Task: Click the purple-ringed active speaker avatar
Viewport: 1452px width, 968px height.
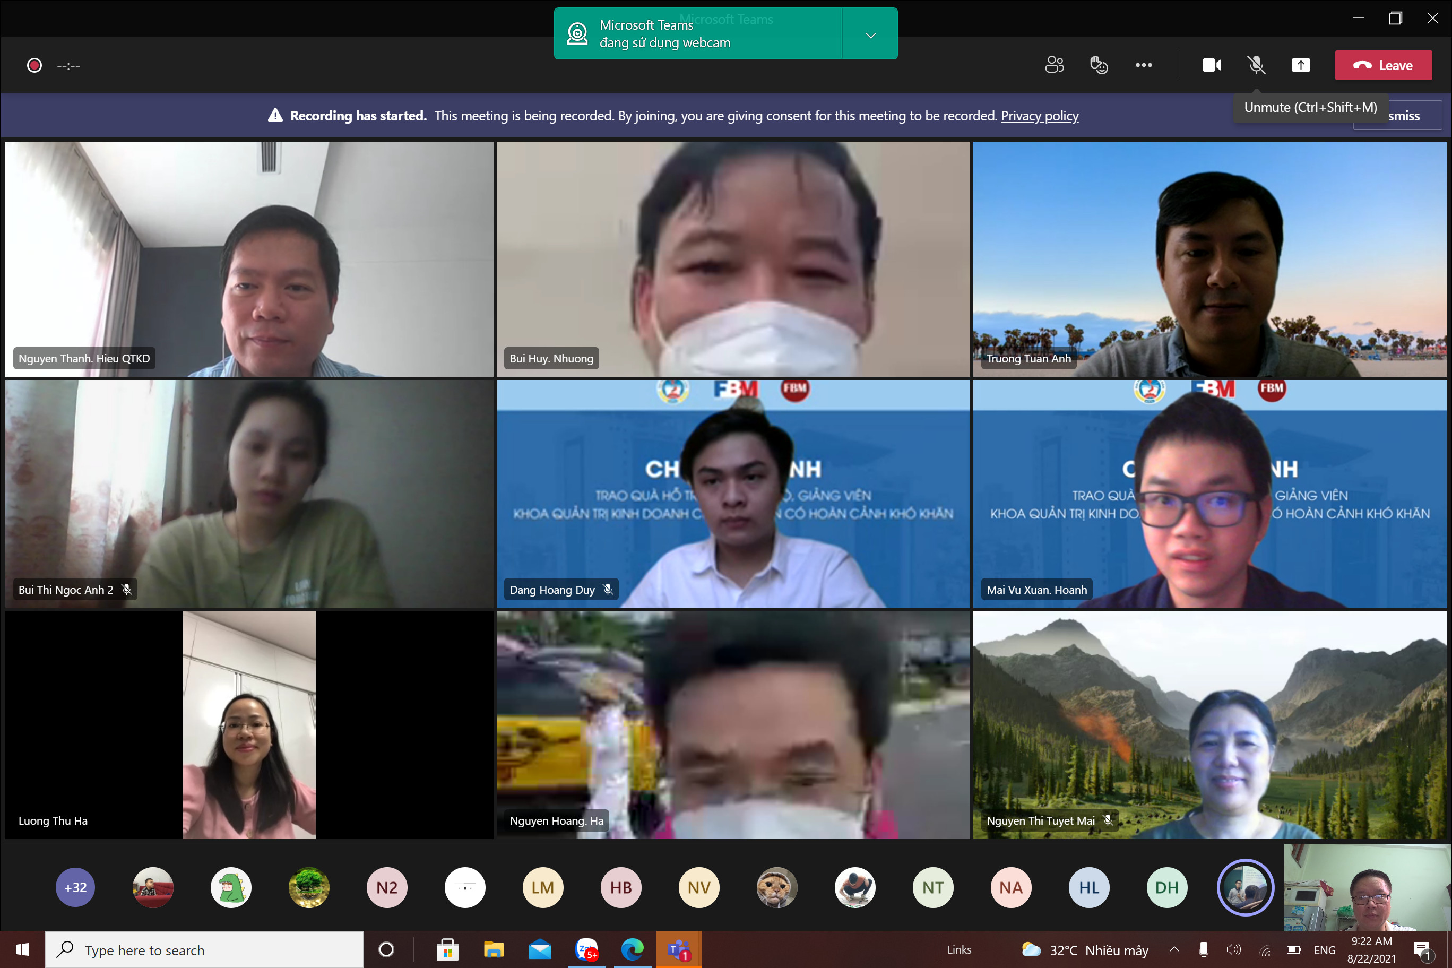Action: (1244, 887)
